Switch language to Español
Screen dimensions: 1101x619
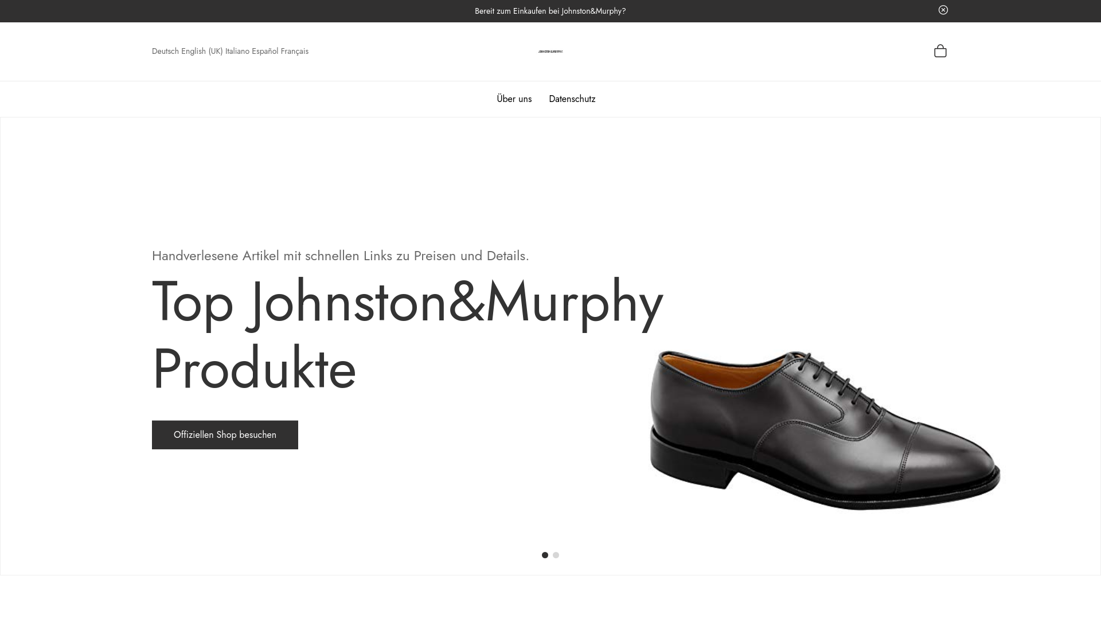pos(265,51)
